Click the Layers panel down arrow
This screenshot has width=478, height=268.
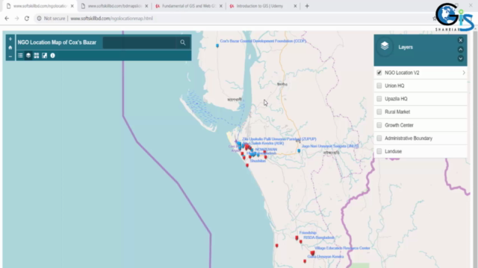coord(460,58)
